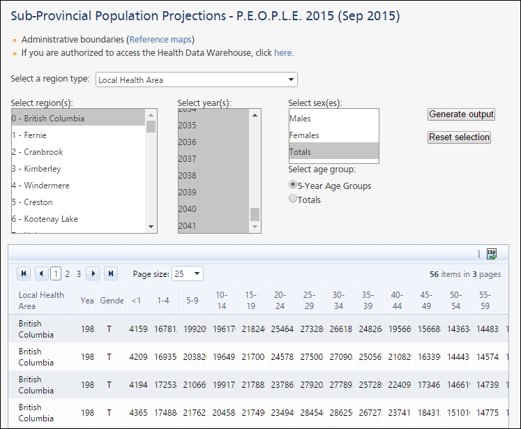Go to previous page of results
This screenshot has width=521, height=429.
pyautogui.click(x=42, y=273)
